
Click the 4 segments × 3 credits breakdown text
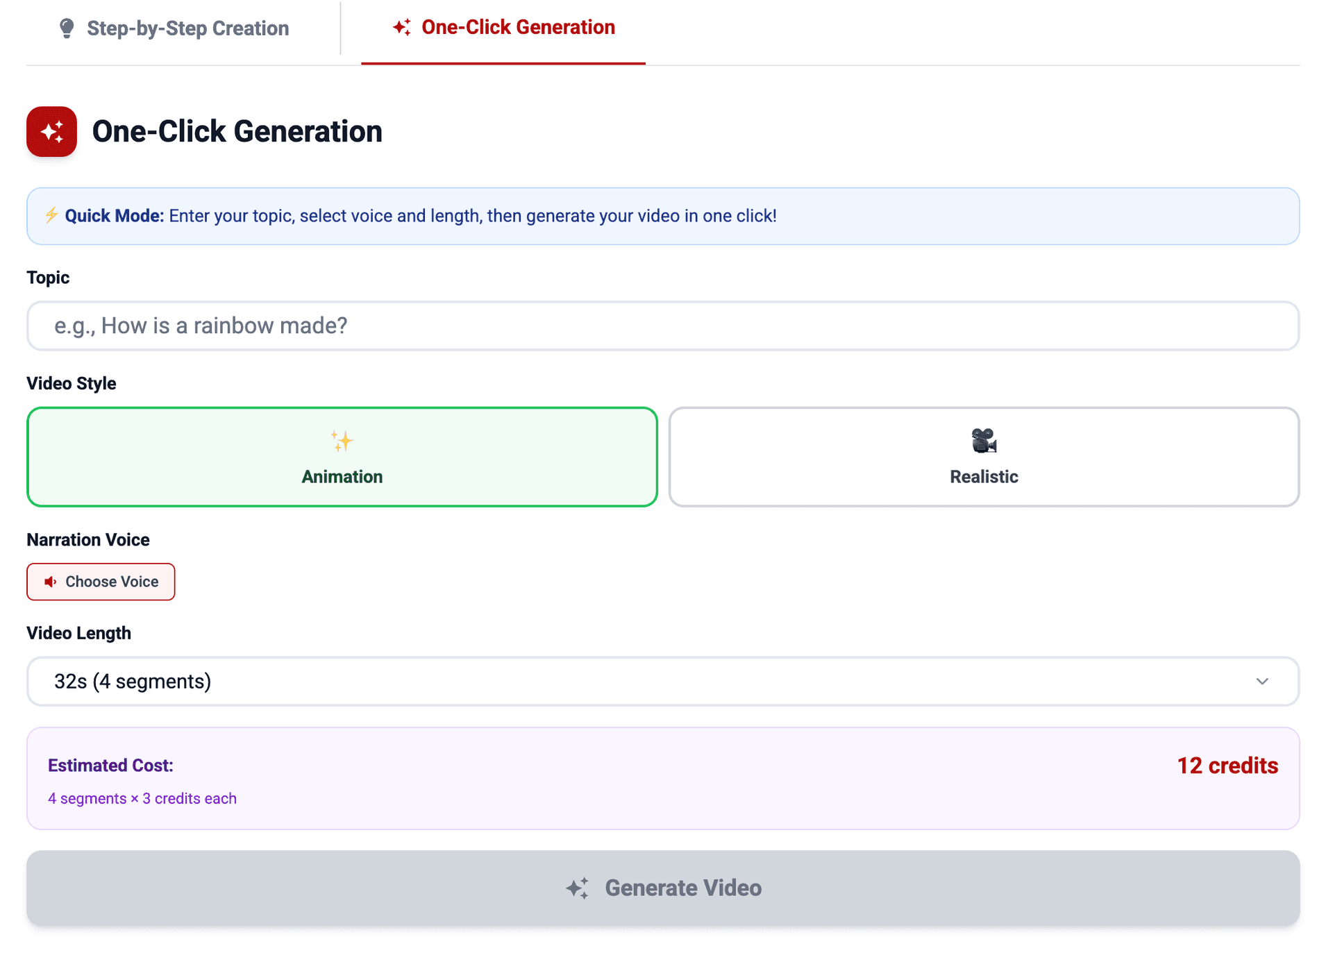(142, 798)
